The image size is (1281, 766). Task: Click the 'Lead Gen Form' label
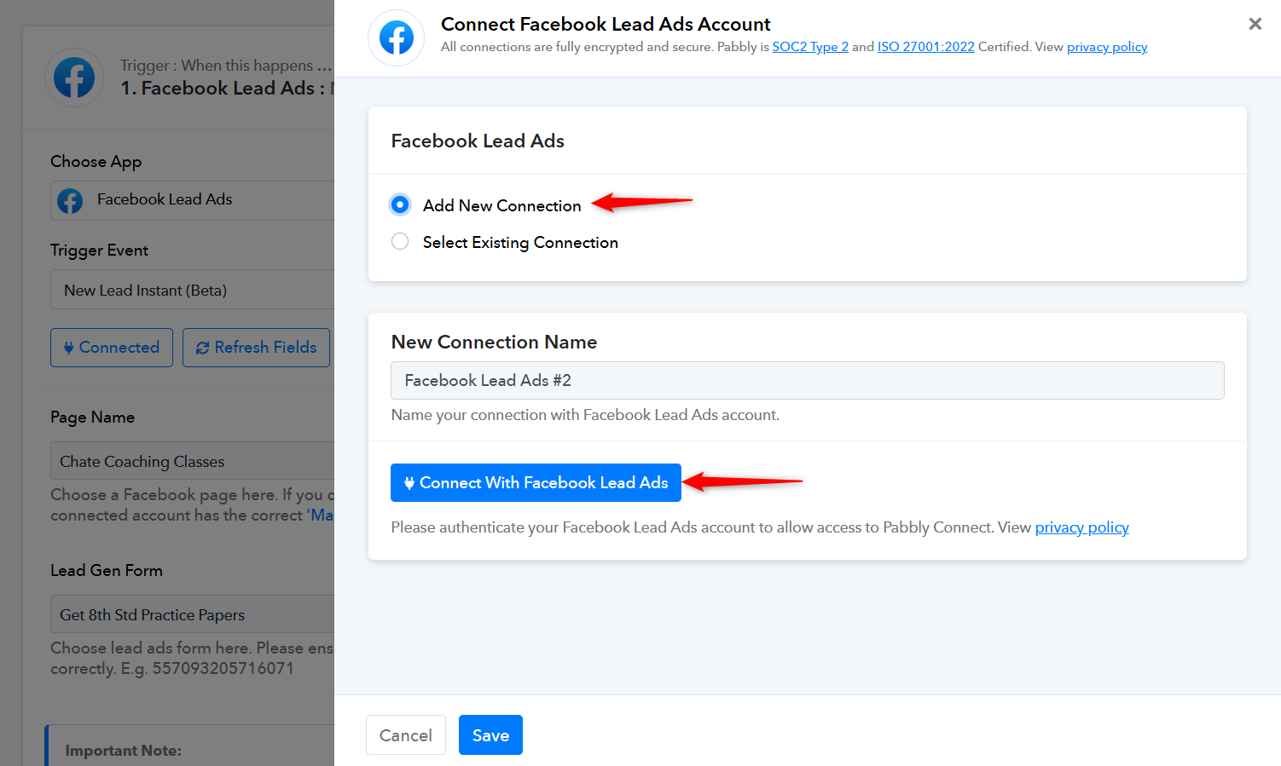pos(107,571)
